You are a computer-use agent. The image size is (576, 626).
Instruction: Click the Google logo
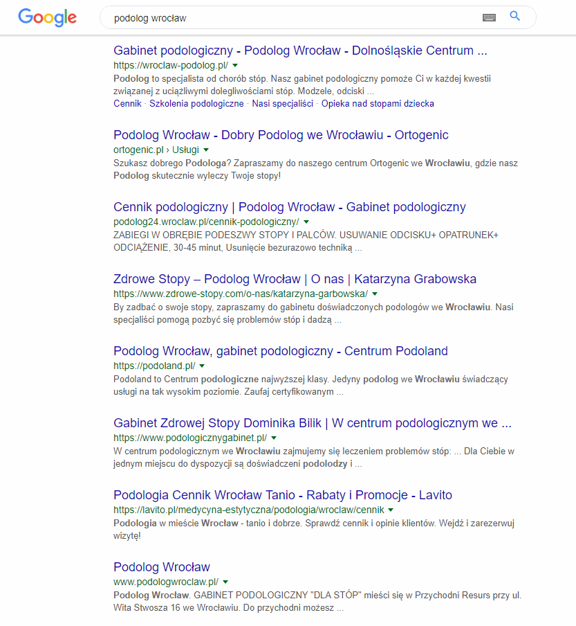tap(48, 17)
